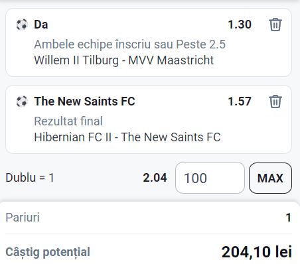Image resolution: width=300 pixels, height=264 pixels.
Task: Click the football icon beside Da
Action: pos(22,25)
